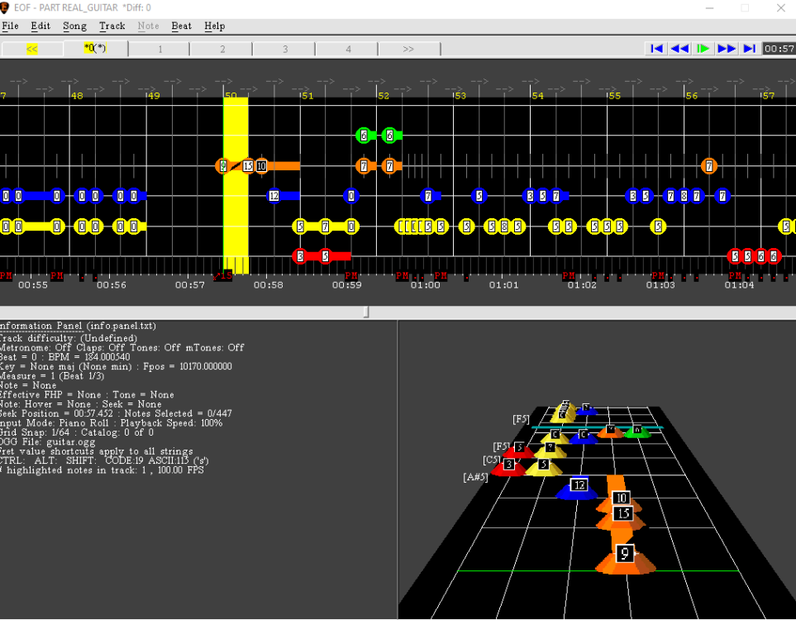The height and width of the screenshot is (620, 796).
Task: Open the Help menu
Action: [214, 26]
